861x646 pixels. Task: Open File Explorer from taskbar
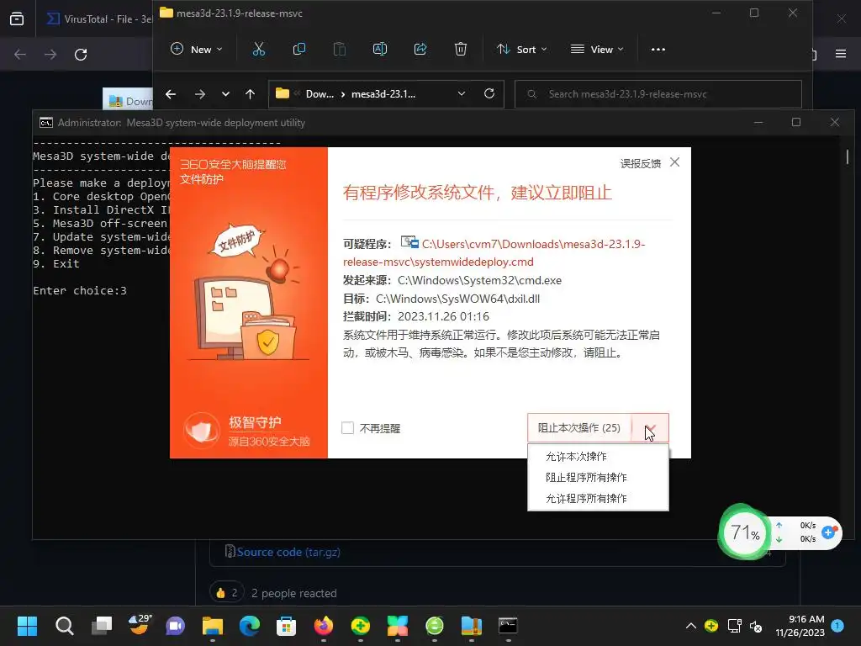(x=213, y=626)
